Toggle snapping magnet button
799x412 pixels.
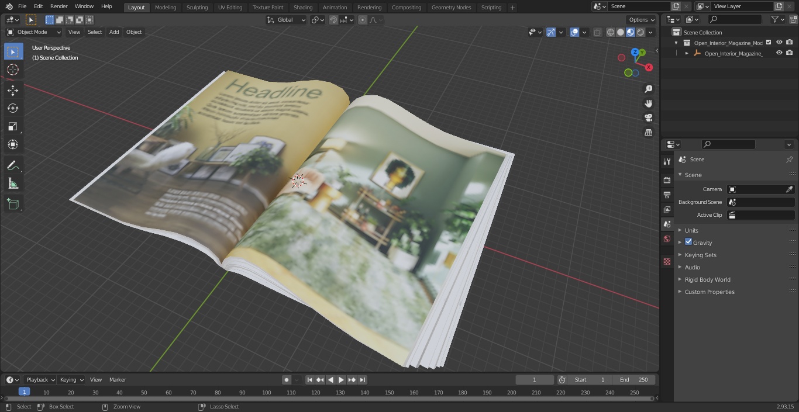[333, 20]
